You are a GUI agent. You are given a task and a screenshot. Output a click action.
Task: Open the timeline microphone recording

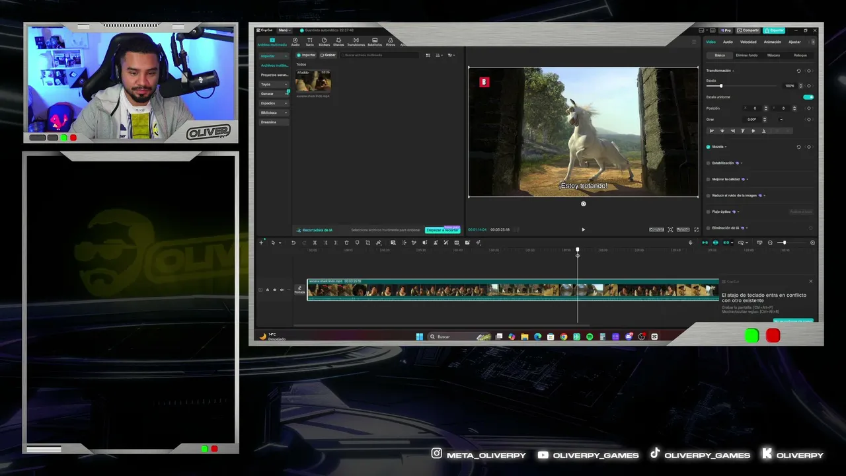691,243
